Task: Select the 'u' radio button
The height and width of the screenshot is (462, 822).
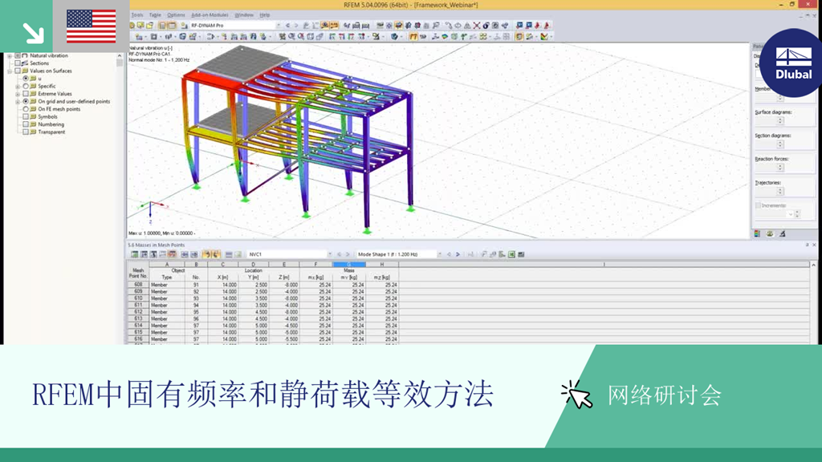Action: [25, 79]
